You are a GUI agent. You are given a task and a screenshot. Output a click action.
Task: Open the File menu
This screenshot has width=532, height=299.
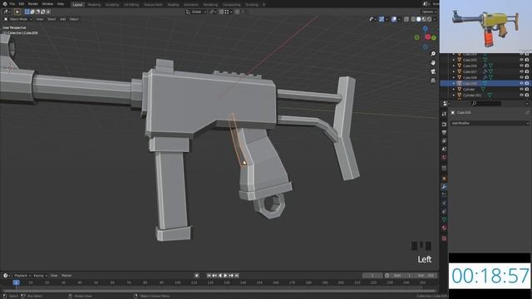12,3
